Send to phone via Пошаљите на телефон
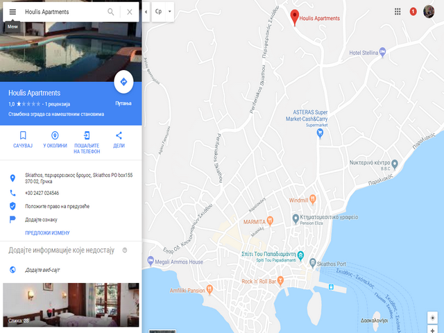The width and height of the screenshot is (444, 333). pos(87,142)
